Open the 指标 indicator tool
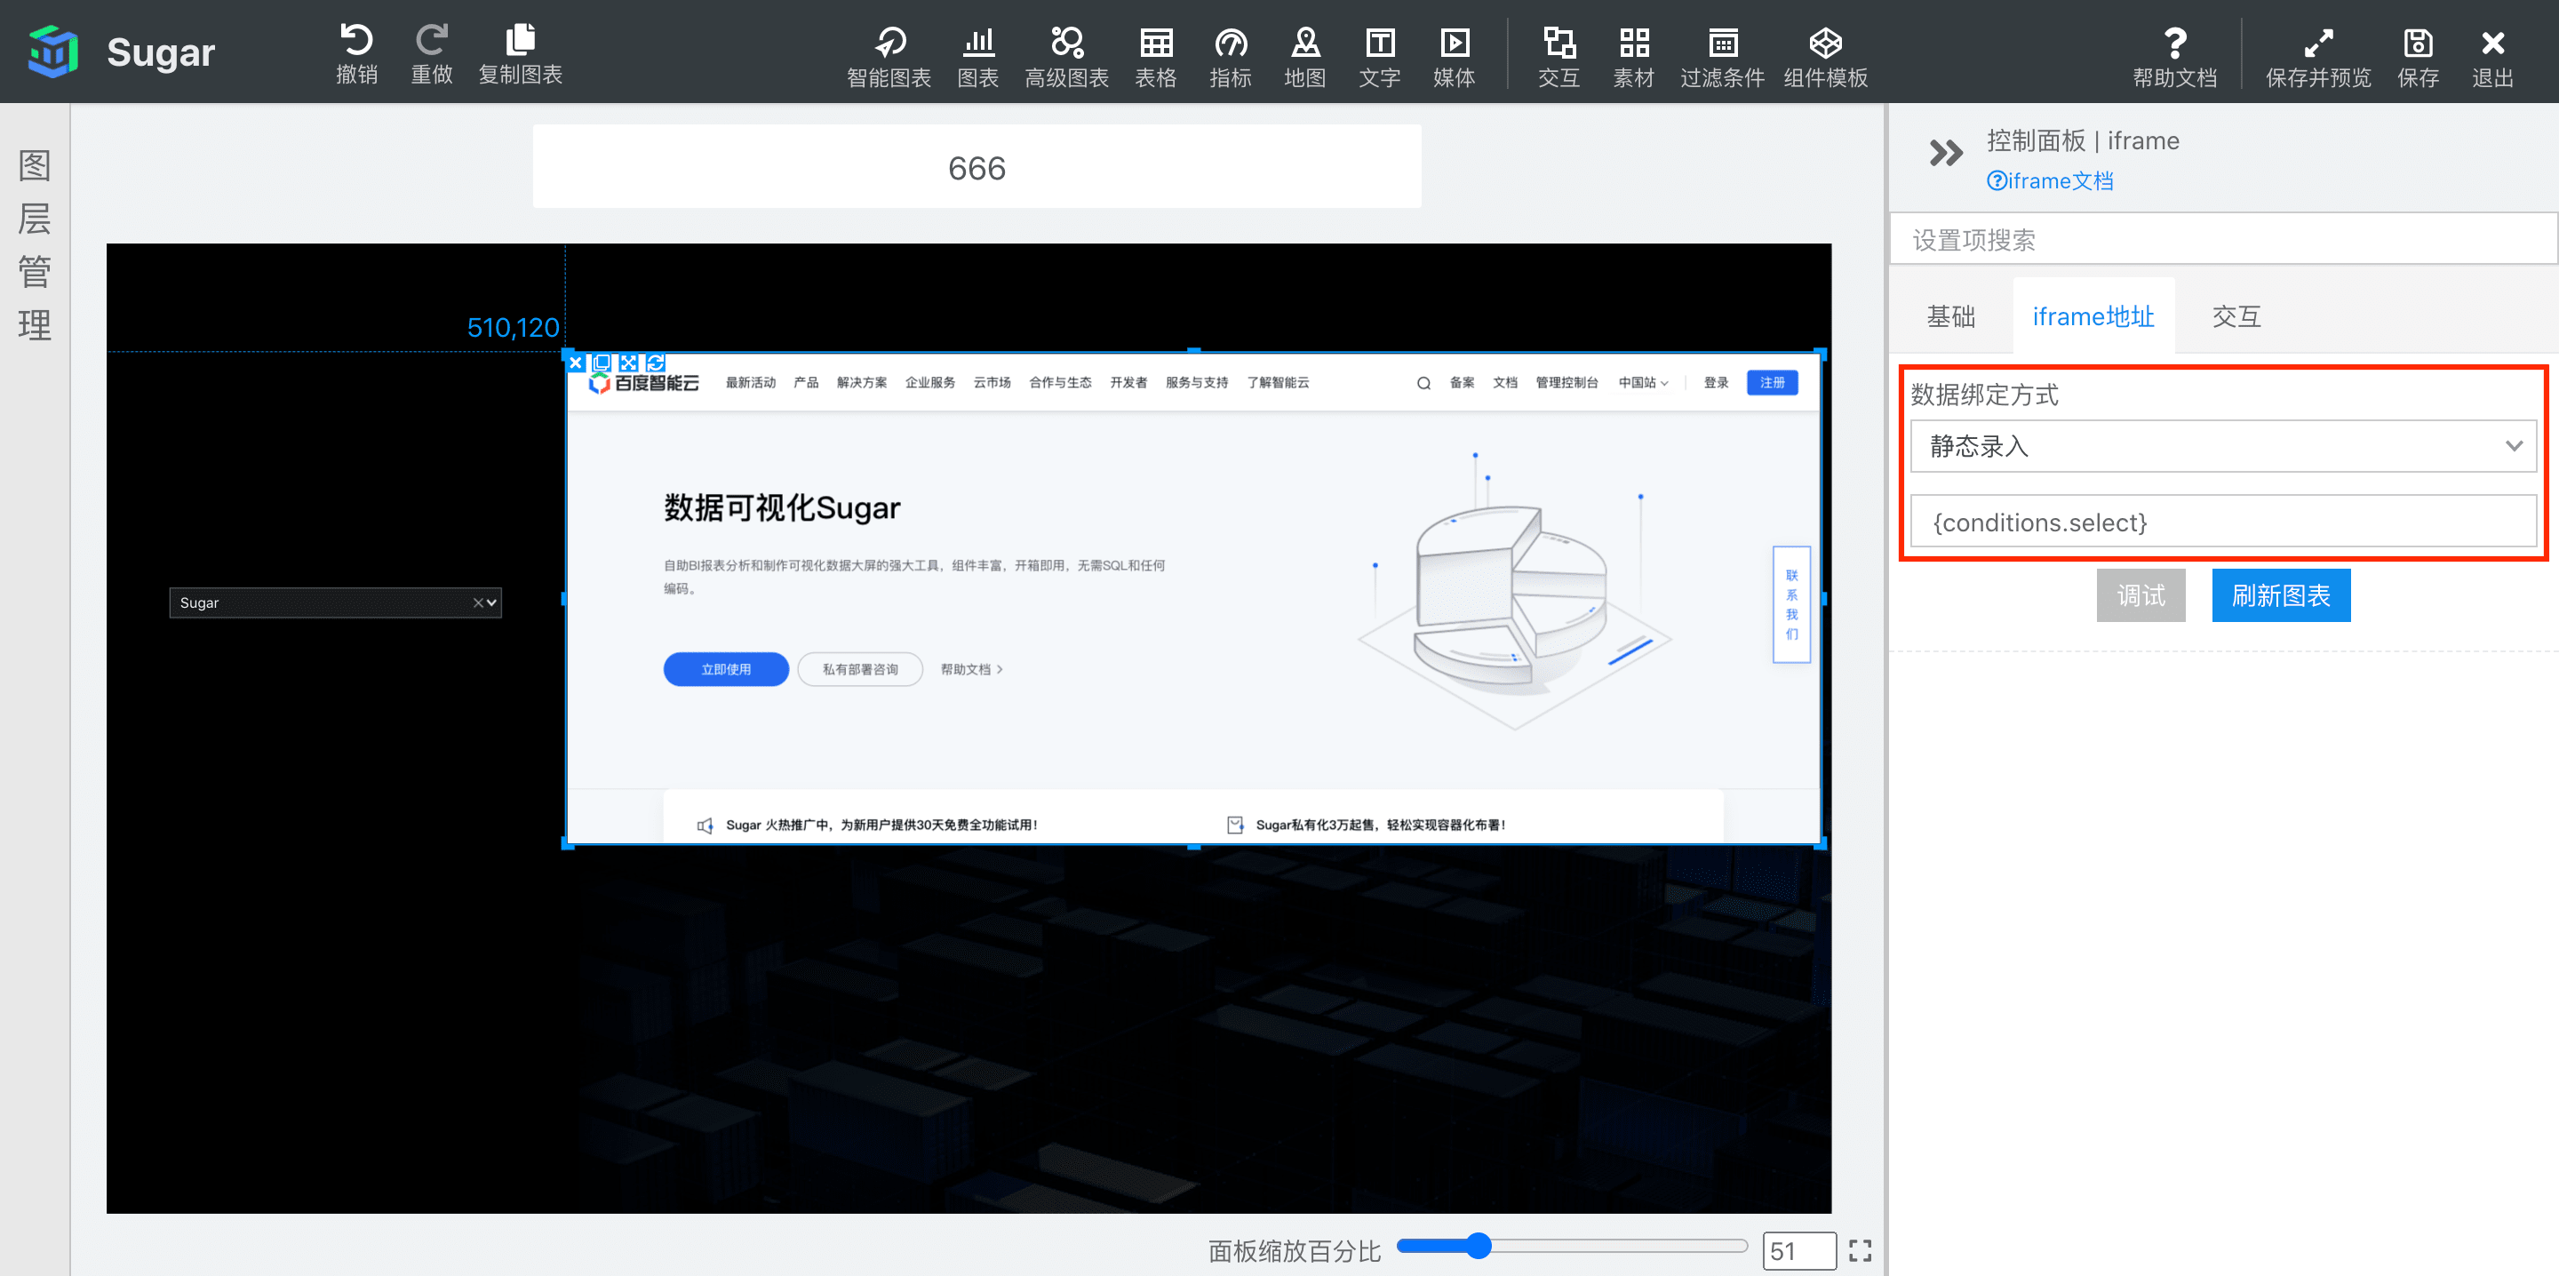The width and height of the screenshot is (2559, 1276). 1230,57
